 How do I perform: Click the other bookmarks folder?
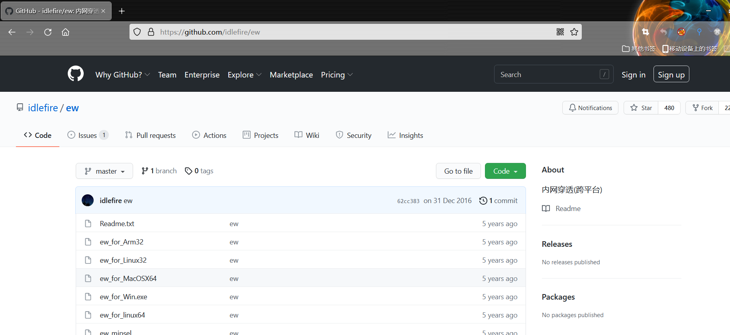pyautogui.click(x=639, y=48)
